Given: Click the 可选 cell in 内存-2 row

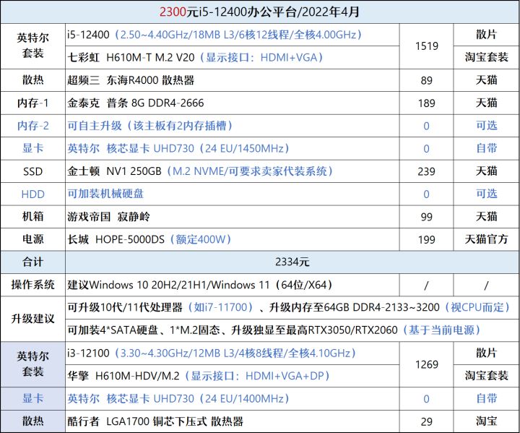Looking at the screenshot, I should (x=487, y=126).
